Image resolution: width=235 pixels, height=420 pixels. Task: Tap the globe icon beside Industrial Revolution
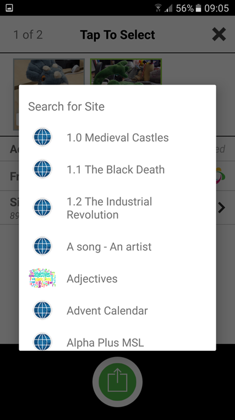click(42, 208)
